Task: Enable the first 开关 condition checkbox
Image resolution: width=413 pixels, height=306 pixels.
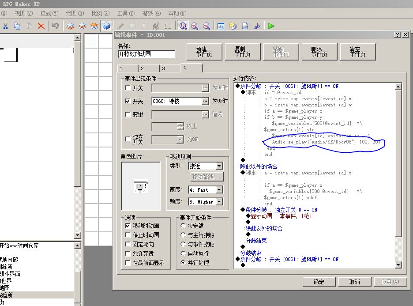Action: point(128,88)
